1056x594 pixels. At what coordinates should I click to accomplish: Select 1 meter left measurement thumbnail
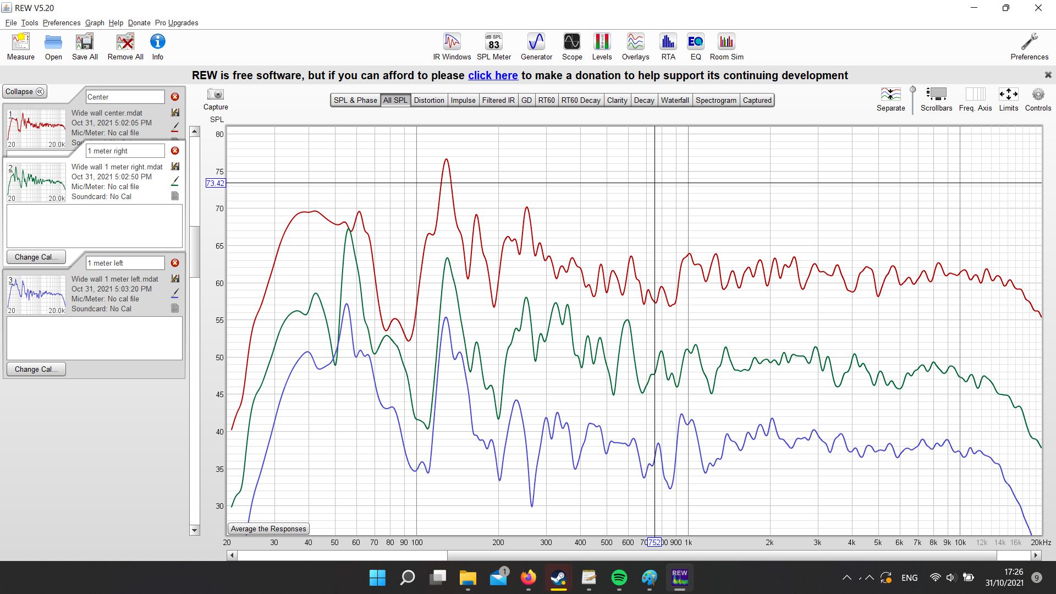(x=36, y=295)
